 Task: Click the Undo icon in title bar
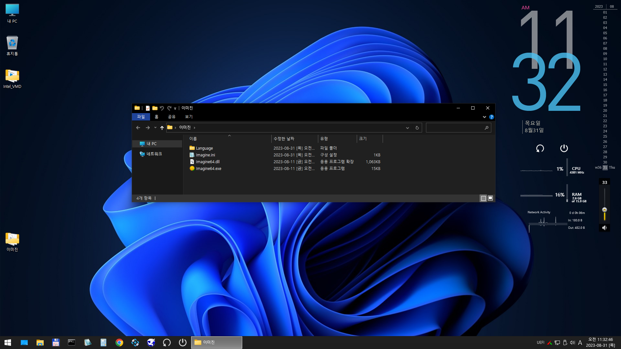click(162, 108)
